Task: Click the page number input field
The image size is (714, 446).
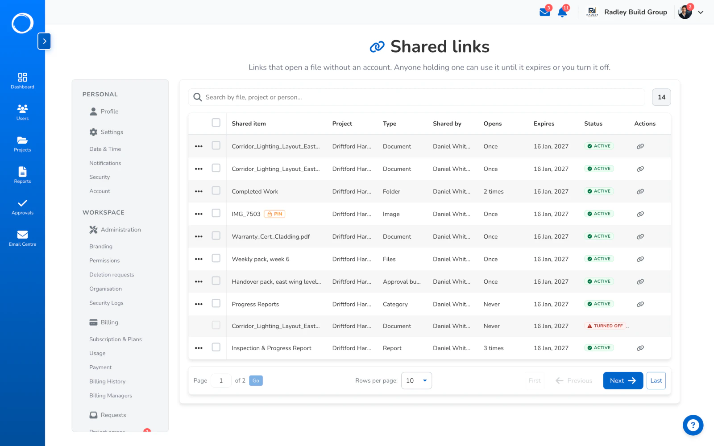Action: [x=221, y=380]
